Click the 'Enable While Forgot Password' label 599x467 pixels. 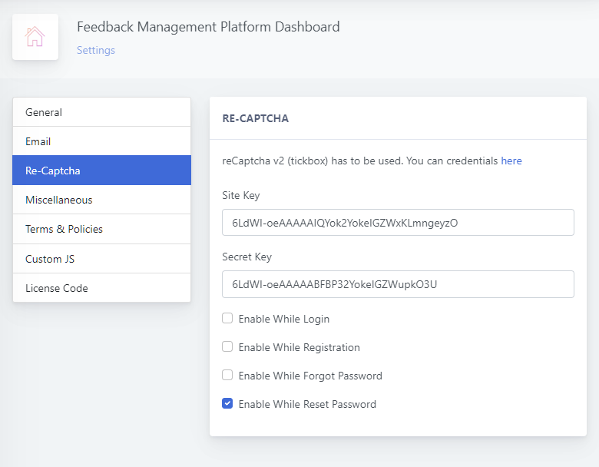(x=310, y=376)
